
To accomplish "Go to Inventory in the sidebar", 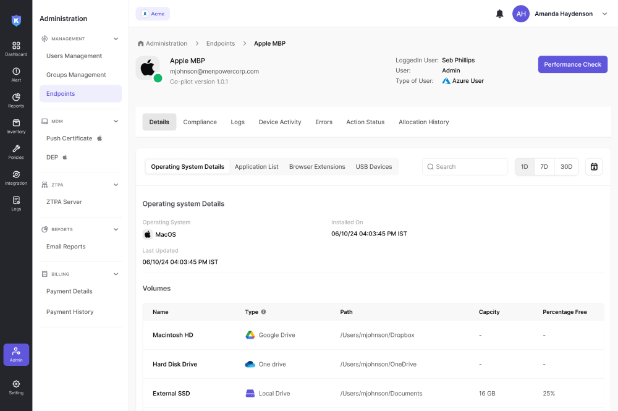I will click(16, 126).
